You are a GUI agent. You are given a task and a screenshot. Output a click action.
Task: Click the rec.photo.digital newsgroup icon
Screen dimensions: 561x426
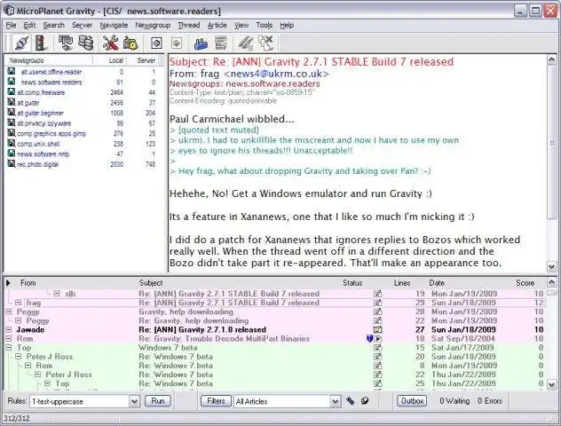tap(12, 164)
